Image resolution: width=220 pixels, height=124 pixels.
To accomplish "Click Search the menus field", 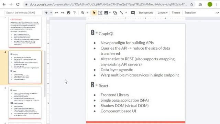I will [23, 13].
